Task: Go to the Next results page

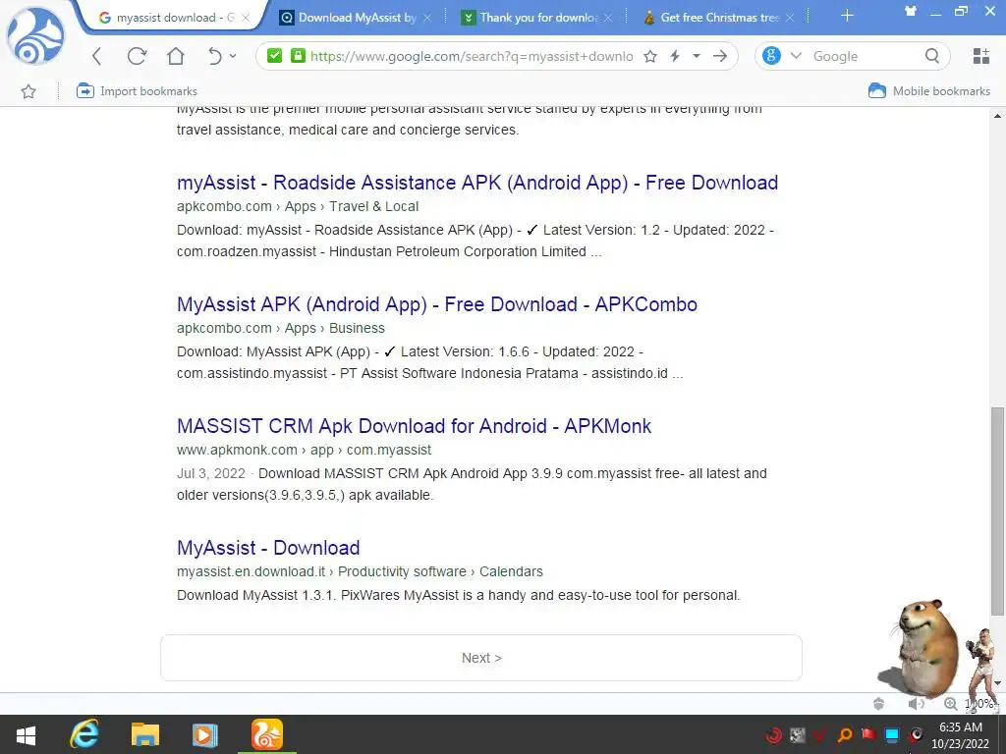Action: [481, 658]
